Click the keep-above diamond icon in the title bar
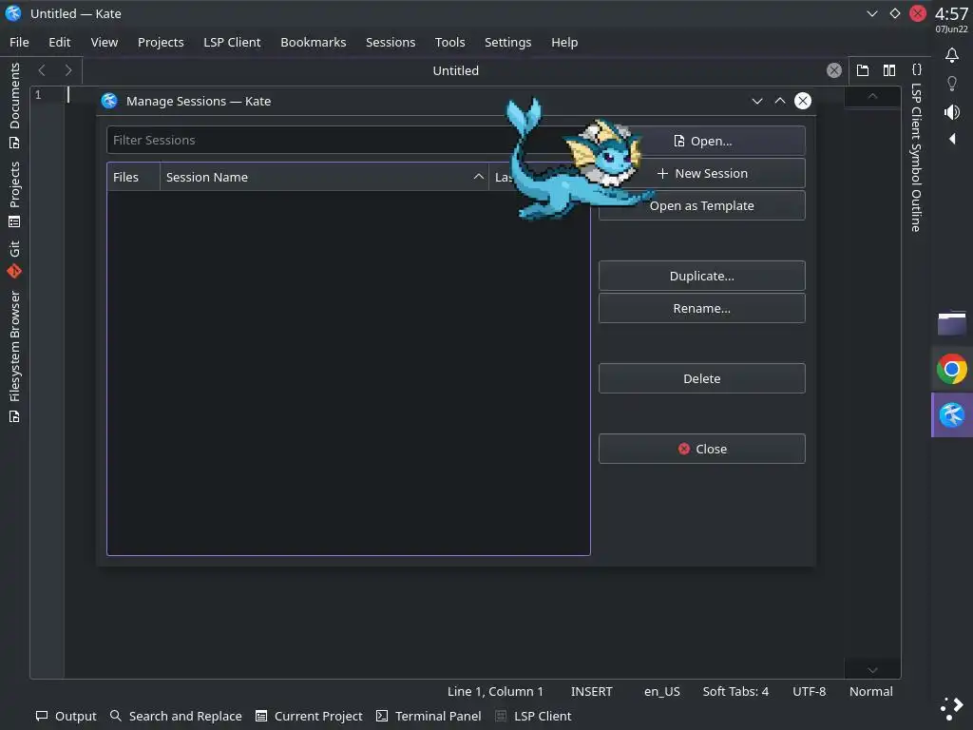The image size is (973, 730). [x=895, y=13]
